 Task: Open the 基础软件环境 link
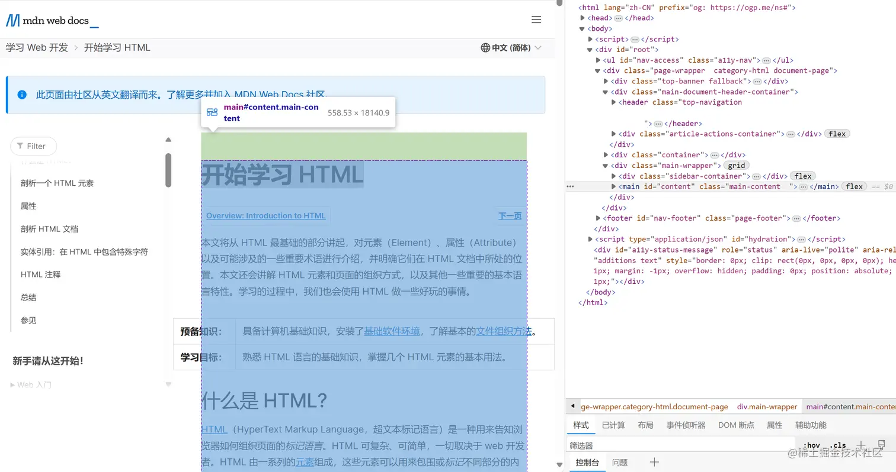point(392,331)
